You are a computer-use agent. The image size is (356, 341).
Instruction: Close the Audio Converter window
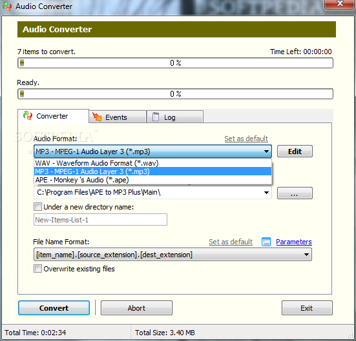[x=340, y=4]
